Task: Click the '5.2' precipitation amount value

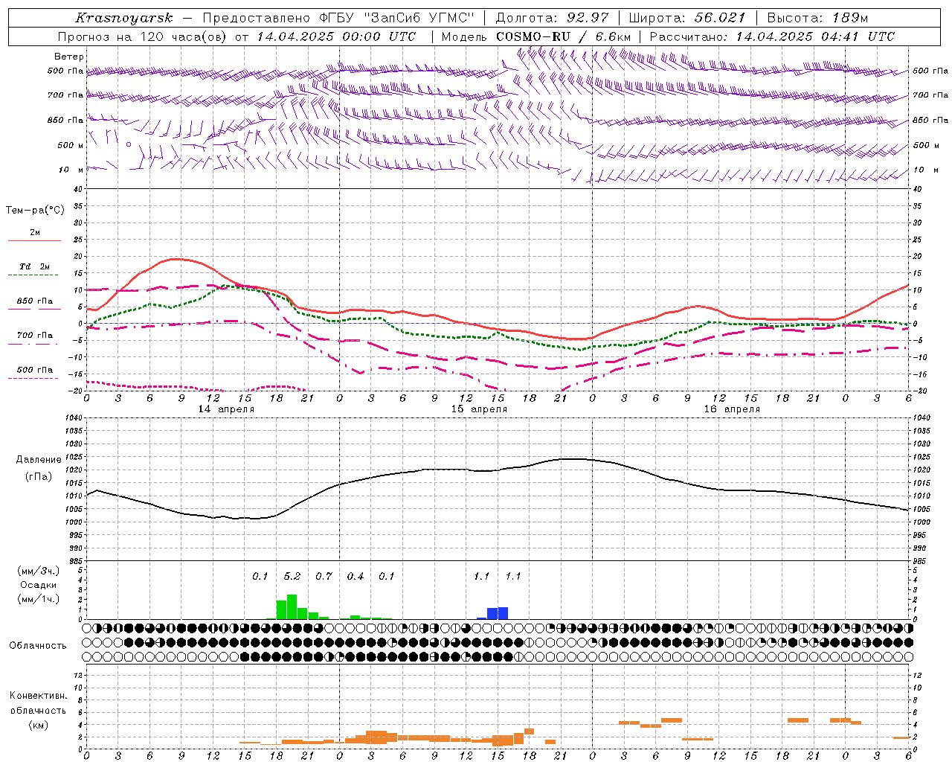Action: tap(292, 576)
